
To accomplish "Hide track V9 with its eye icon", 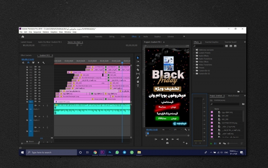I will coord(39,80).
